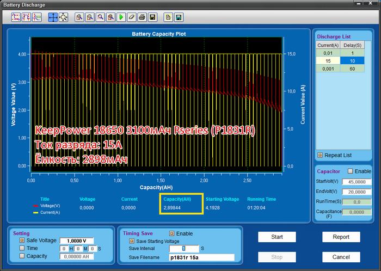Enable the Time limit checkbox

point(22,248)
